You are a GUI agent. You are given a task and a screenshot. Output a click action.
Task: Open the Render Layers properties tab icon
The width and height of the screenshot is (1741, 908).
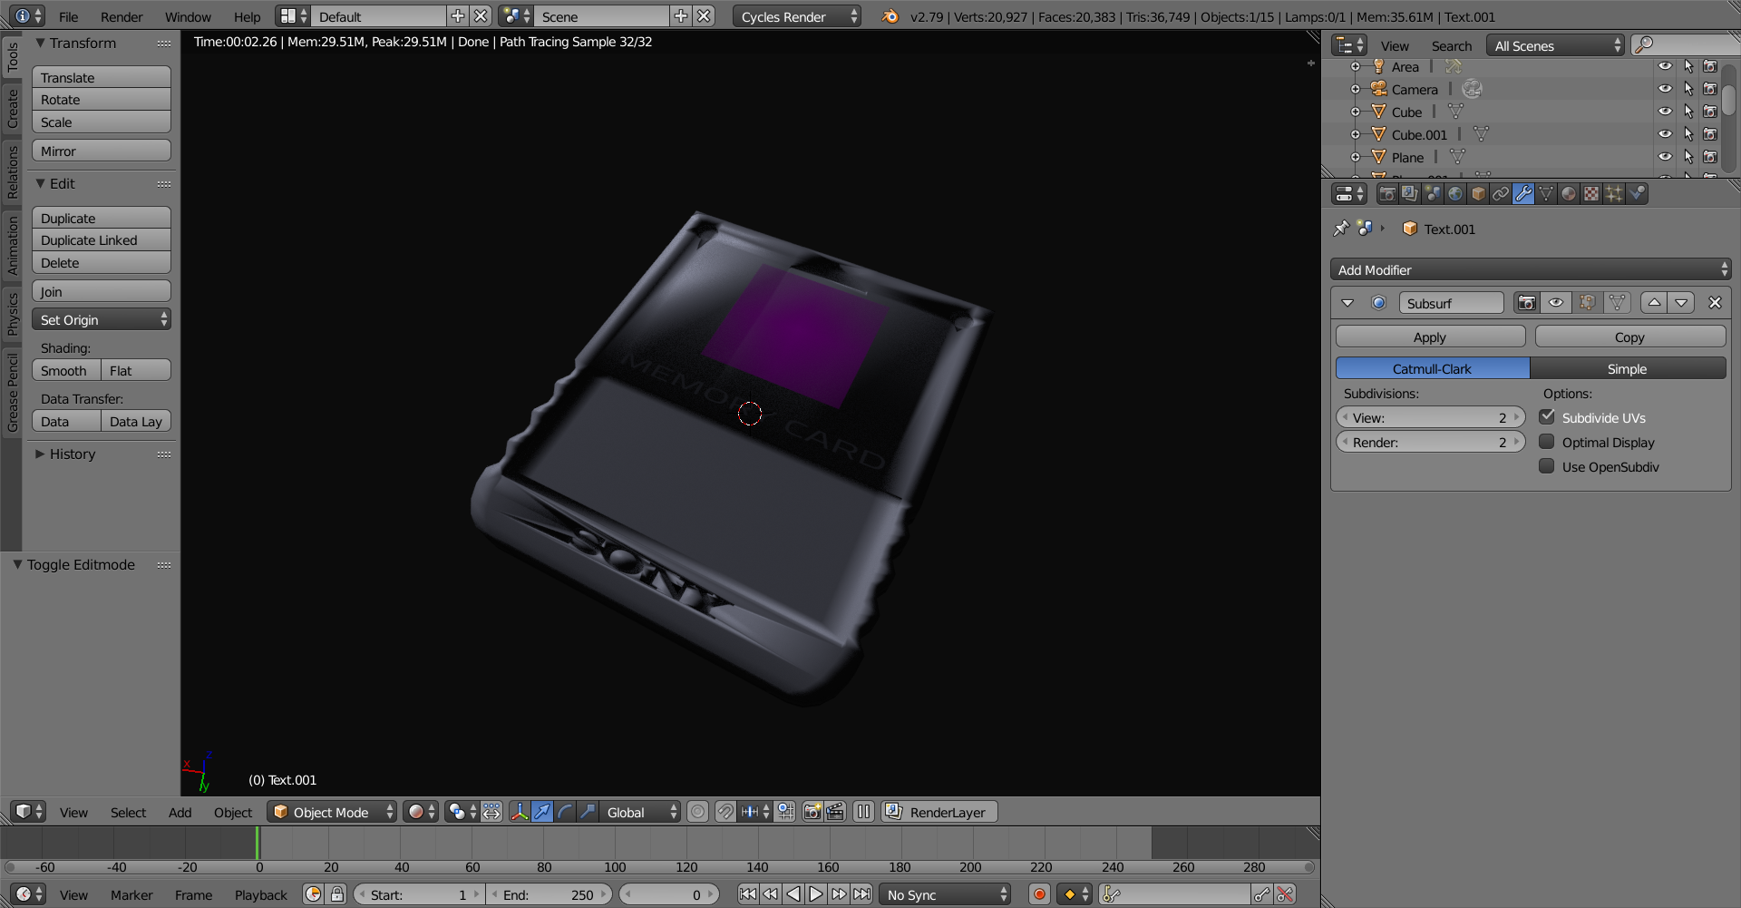[1410, 193]
